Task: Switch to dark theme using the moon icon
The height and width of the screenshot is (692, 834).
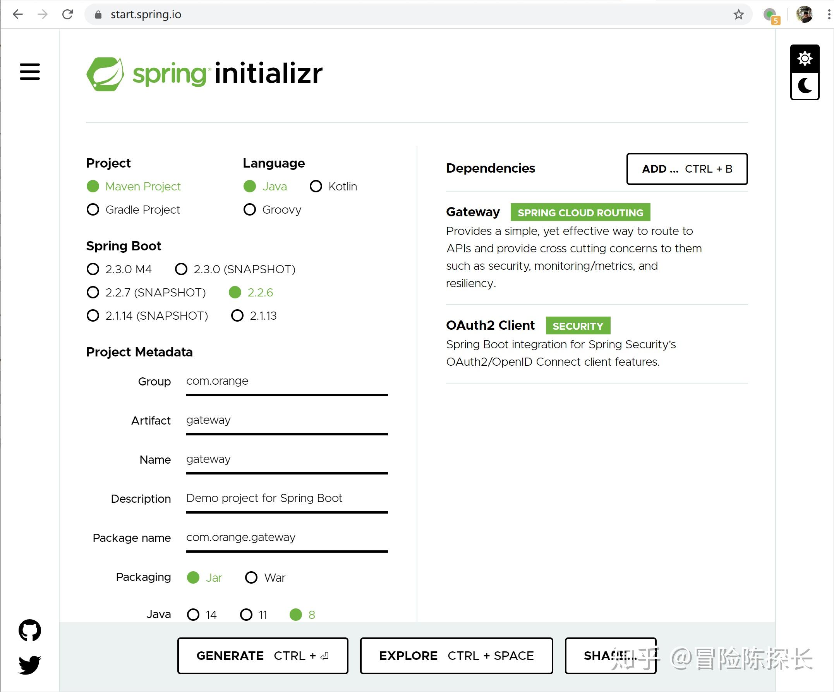Action: pos(805,85)
